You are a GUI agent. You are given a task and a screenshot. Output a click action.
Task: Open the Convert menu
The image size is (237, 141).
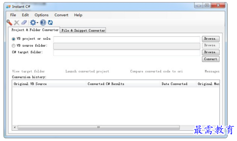coord(61,15)
